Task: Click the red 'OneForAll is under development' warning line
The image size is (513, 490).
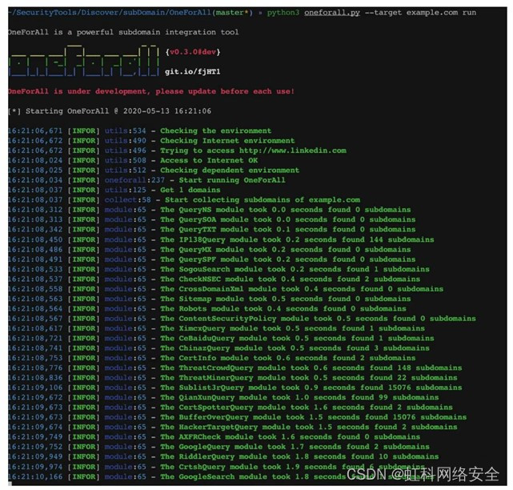Action: (x=151, y=91)
